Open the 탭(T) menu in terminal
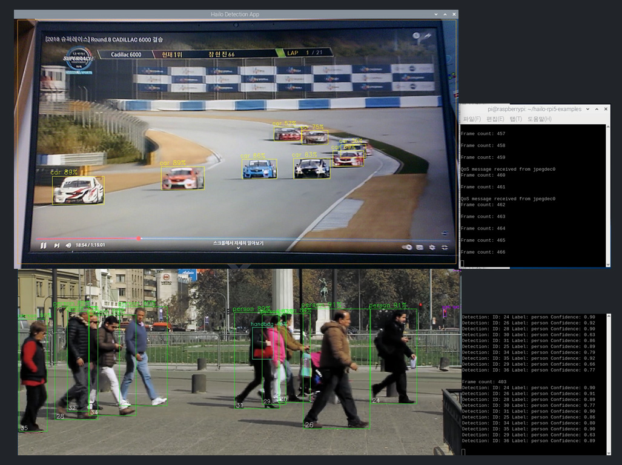 click(x=515, y=119)
